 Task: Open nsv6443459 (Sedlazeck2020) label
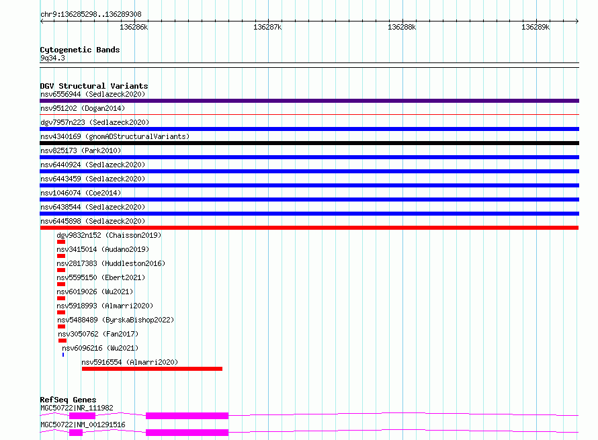tap(93, 179)
